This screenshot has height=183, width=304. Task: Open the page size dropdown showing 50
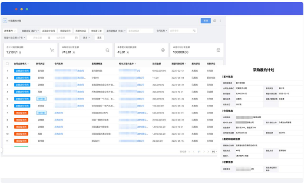click(214, 152)
